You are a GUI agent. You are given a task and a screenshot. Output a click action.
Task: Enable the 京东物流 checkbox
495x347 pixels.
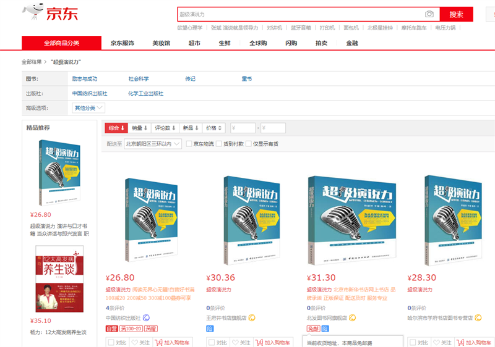click(x=189, y=144)
